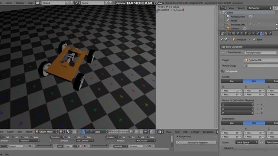Open the Local orientation dropdown
278x156 pixels.
click(x=100, y=132)
